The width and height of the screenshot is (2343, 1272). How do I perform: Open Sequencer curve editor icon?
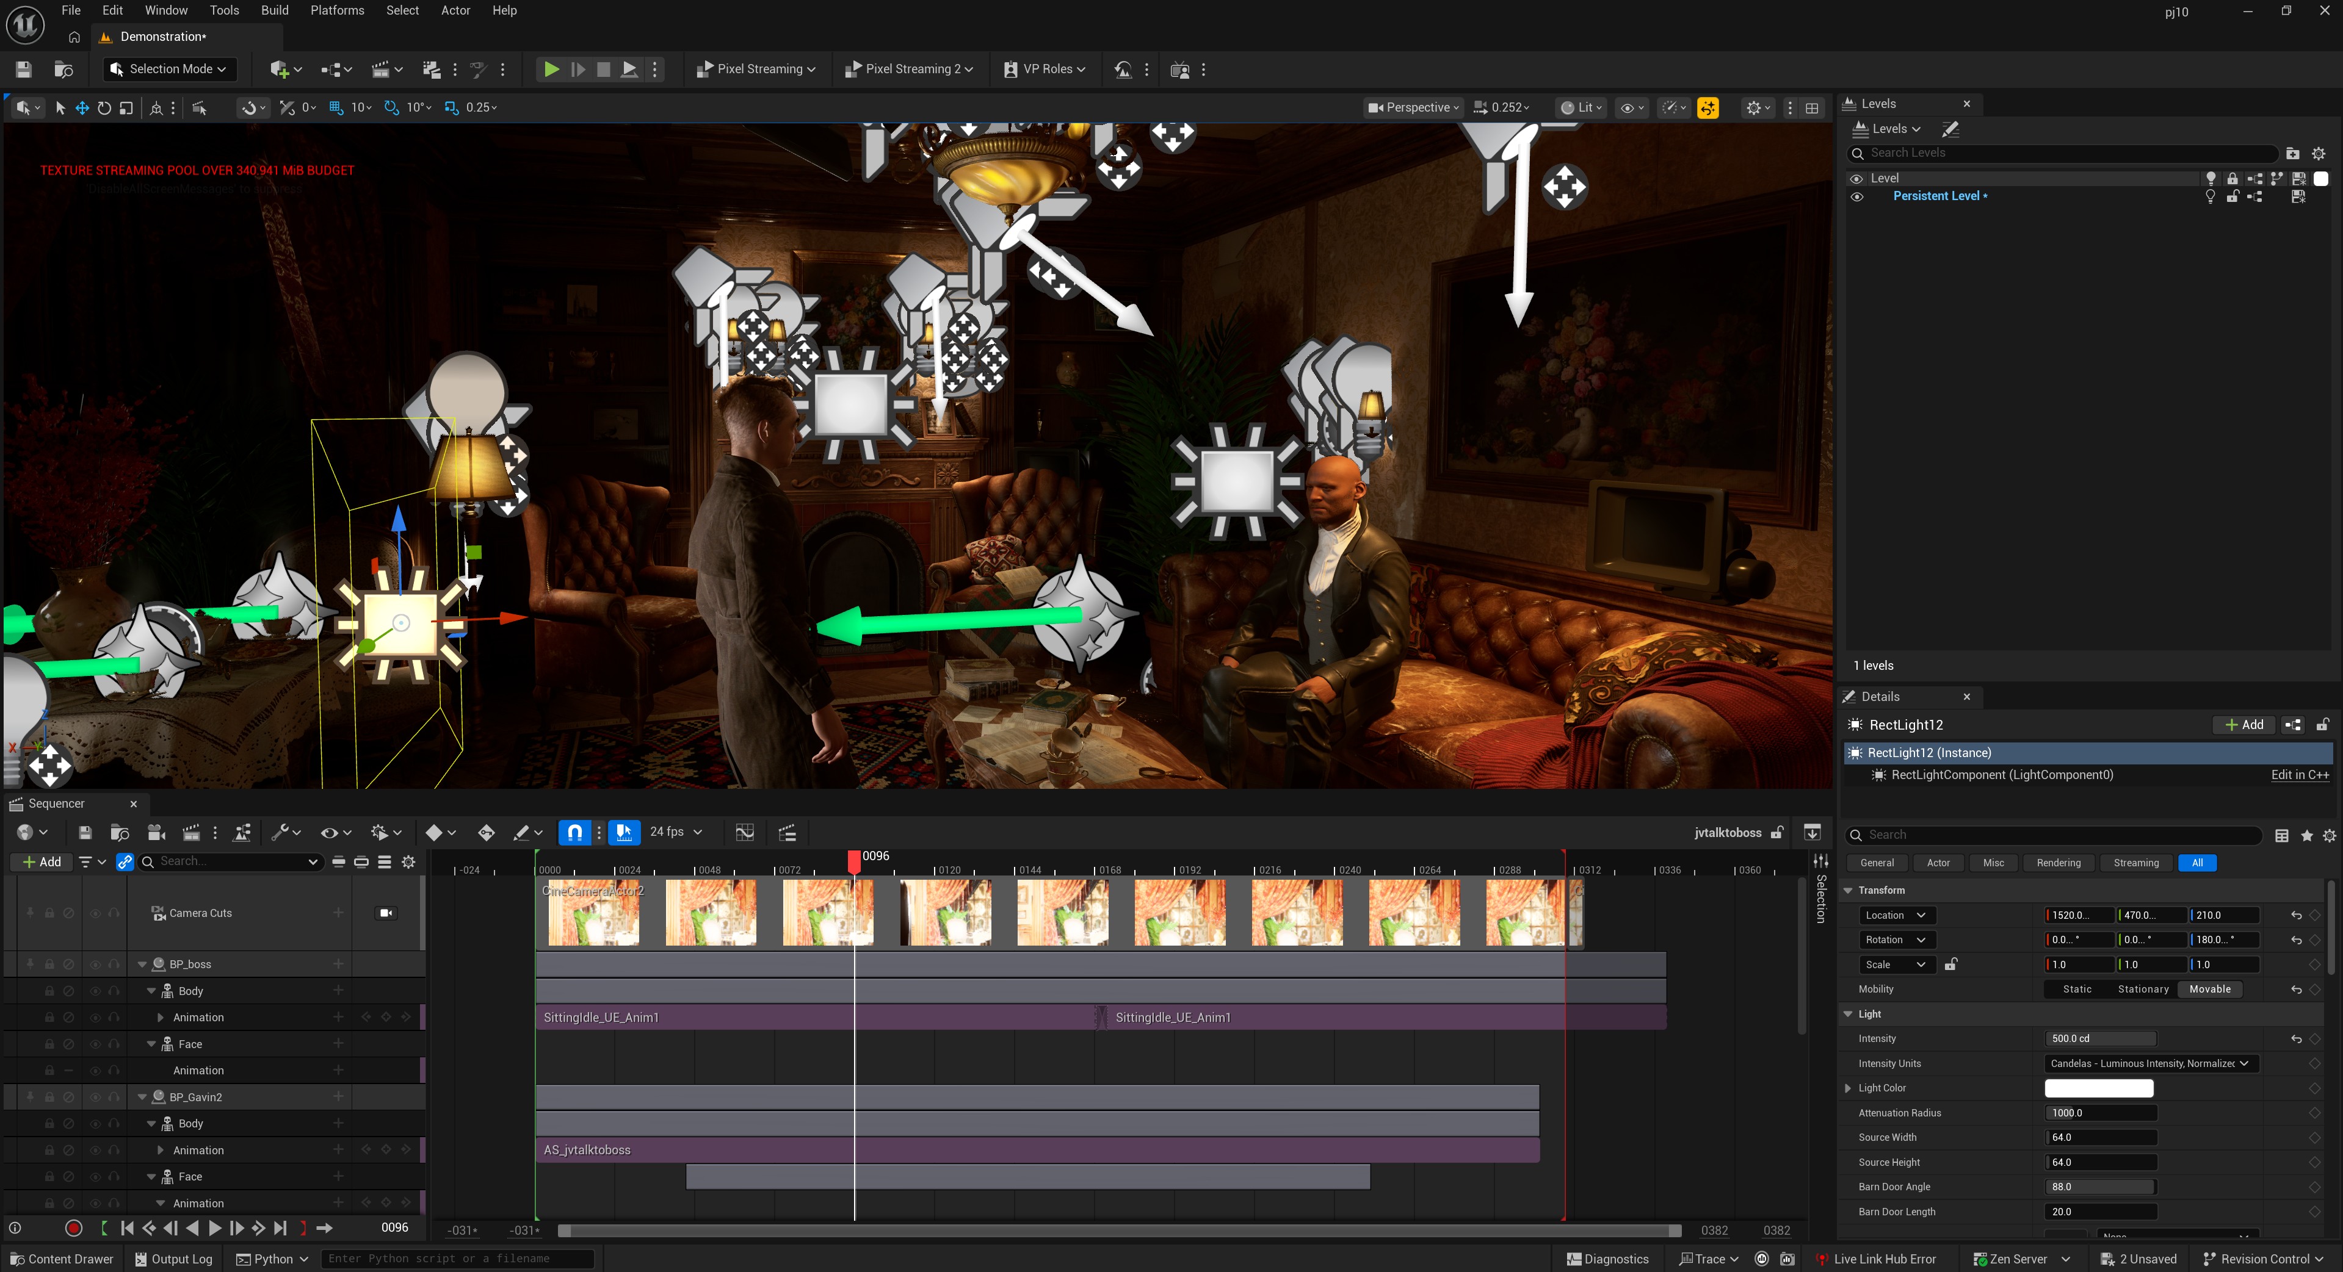point(745,832)
